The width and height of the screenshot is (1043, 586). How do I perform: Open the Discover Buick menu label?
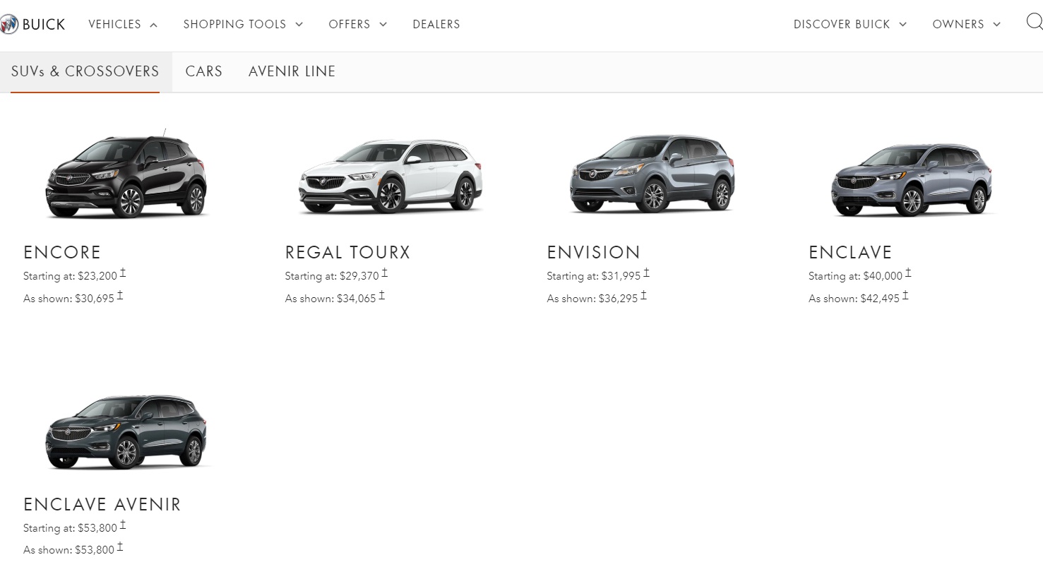coord(842,24)
